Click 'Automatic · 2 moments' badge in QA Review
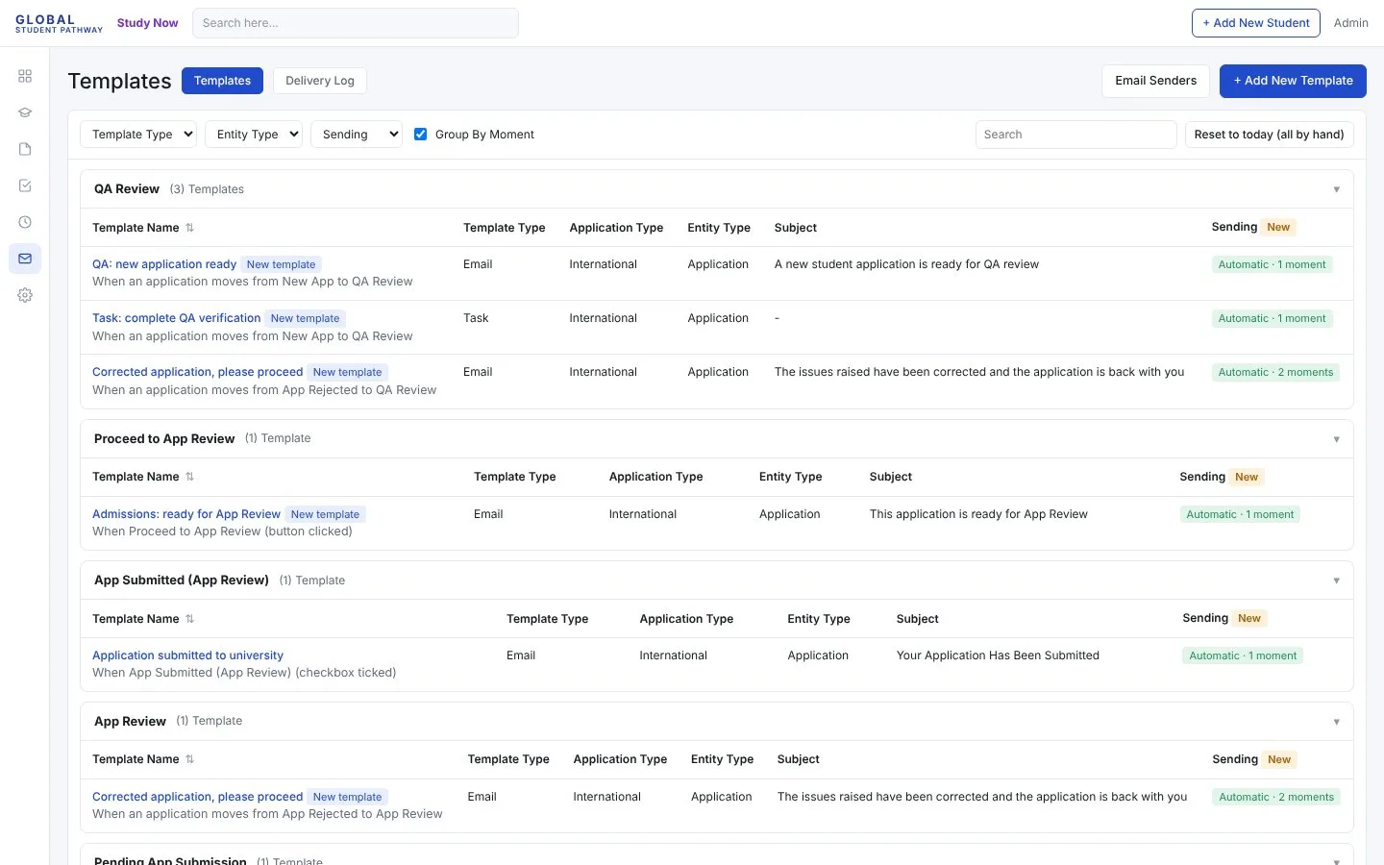The height and width of the screenshot is (865, 1384). point(1275,373)
